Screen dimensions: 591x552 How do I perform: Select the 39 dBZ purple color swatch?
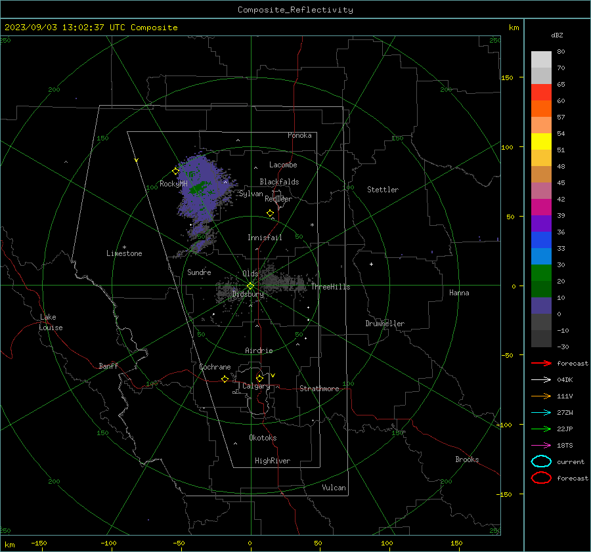(x=541, y=223)
